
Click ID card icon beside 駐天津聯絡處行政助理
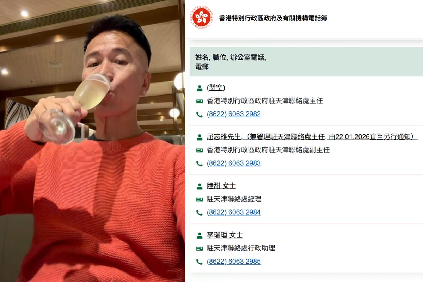point(200,248)
